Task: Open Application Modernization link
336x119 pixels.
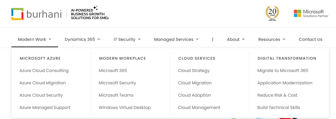Action: 285,83
